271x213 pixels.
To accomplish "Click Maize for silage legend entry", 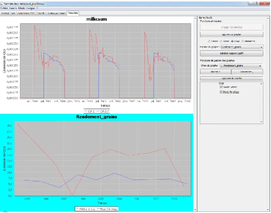I will [108, 209].
